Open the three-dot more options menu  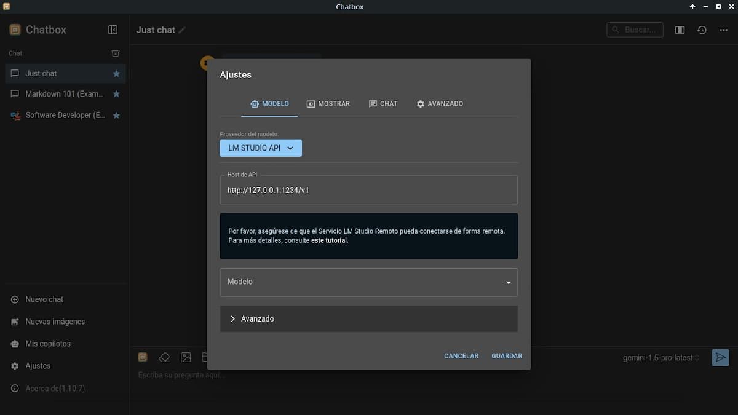pos(723,30)
